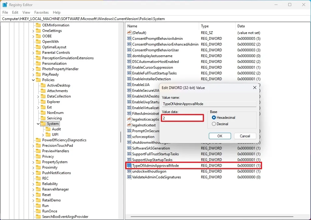Click the DWORD icon beside dontdisplaylastusername

click(128, 56)
